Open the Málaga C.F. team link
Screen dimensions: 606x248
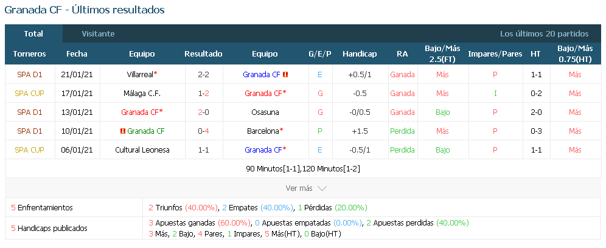[142, 94]
